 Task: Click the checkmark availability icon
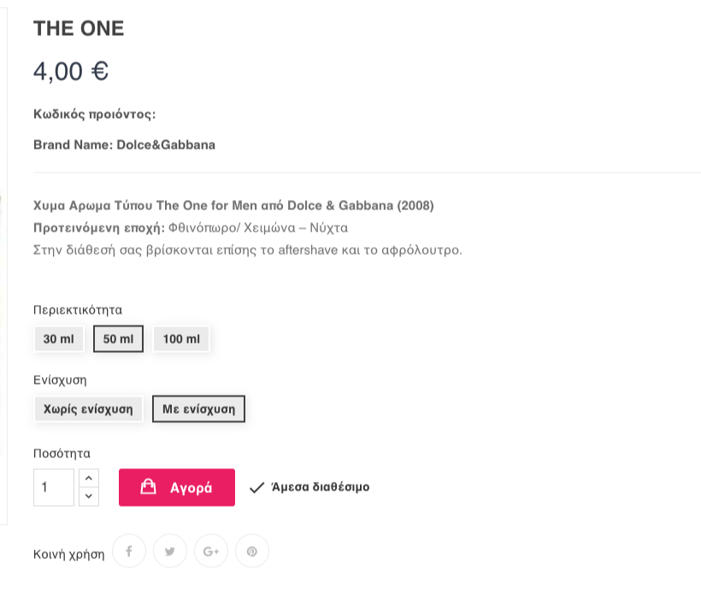point(256,488)
